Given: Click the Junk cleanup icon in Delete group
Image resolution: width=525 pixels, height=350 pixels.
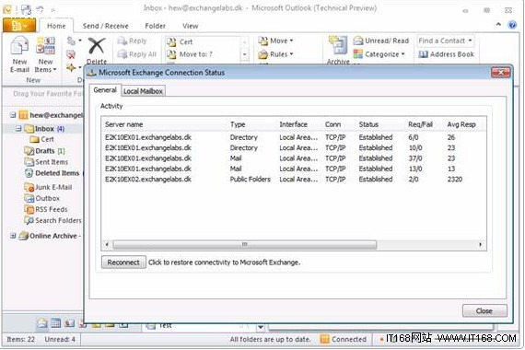Looking at the screenshot, I should coord(71,54).
